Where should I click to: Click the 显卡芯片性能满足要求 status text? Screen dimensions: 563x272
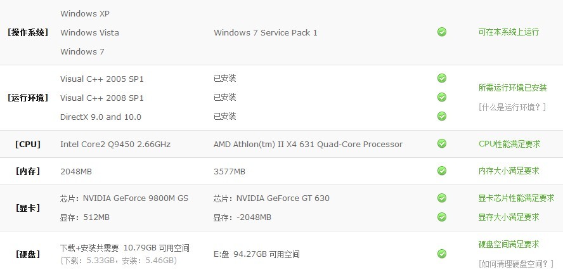(516, 198)
